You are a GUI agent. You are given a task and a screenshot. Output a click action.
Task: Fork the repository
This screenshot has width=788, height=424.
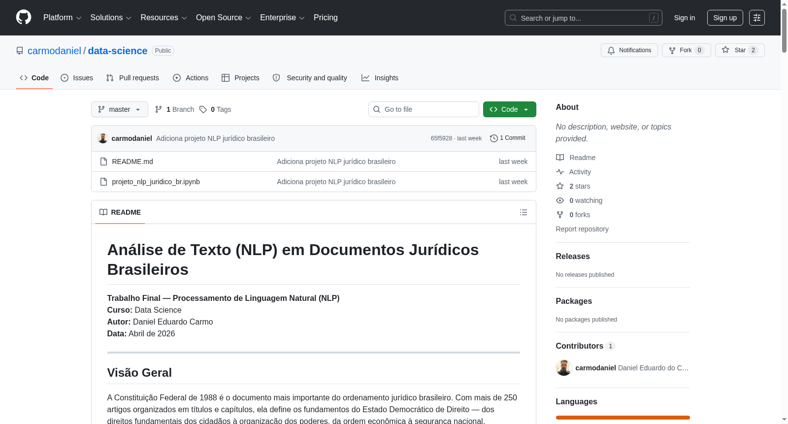(x=686, y=50)
